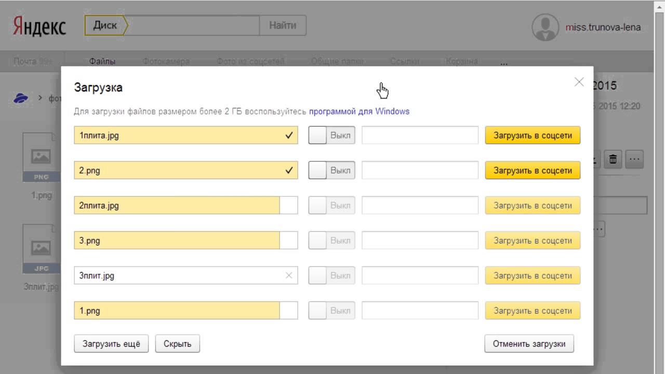Viewport: 665px width, 374px height.
Task: Click Загрузить в соцсети for 2плита.jpg
Action: click(533, 206)
